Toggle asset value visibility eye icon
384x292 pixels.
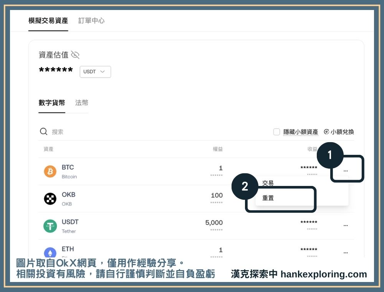tap(75, 55)
